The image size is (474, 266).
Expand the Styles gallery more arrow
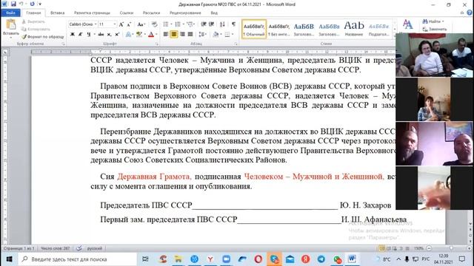[395, 36]
